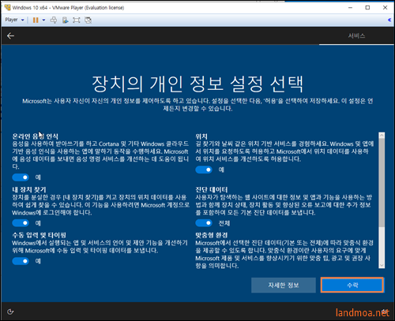The height and width of the screenshot is (321, 395).
Task: Open the Ease of Access icon
Action: coord(10,312)
